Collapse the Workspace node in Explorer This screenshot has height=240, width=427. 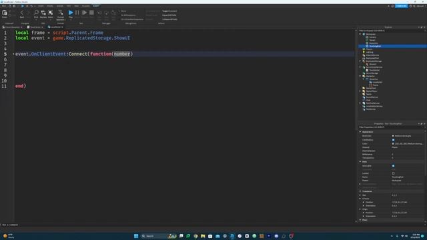[360, 34]
